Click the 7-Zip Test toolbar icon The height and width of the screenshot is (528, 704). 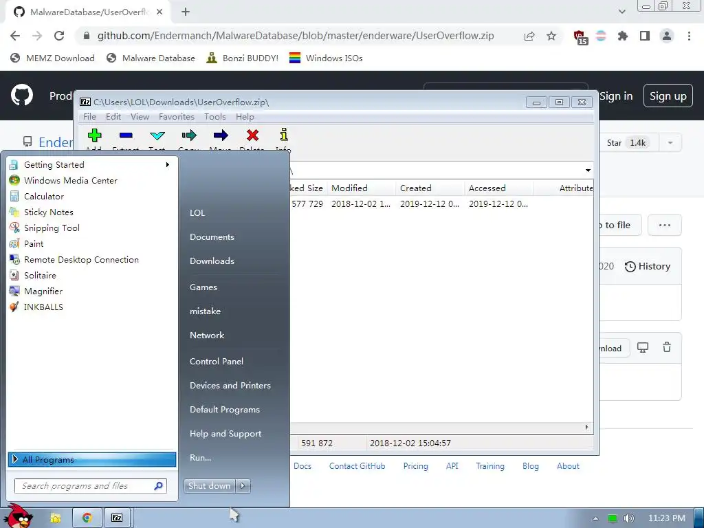tap(157, 135)
